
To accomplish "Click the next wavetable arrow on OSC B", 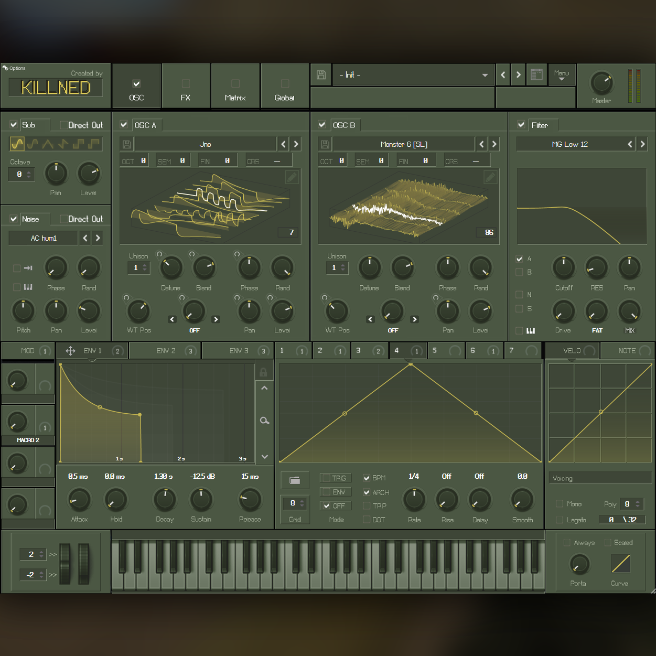I will [x=493, y=144].
